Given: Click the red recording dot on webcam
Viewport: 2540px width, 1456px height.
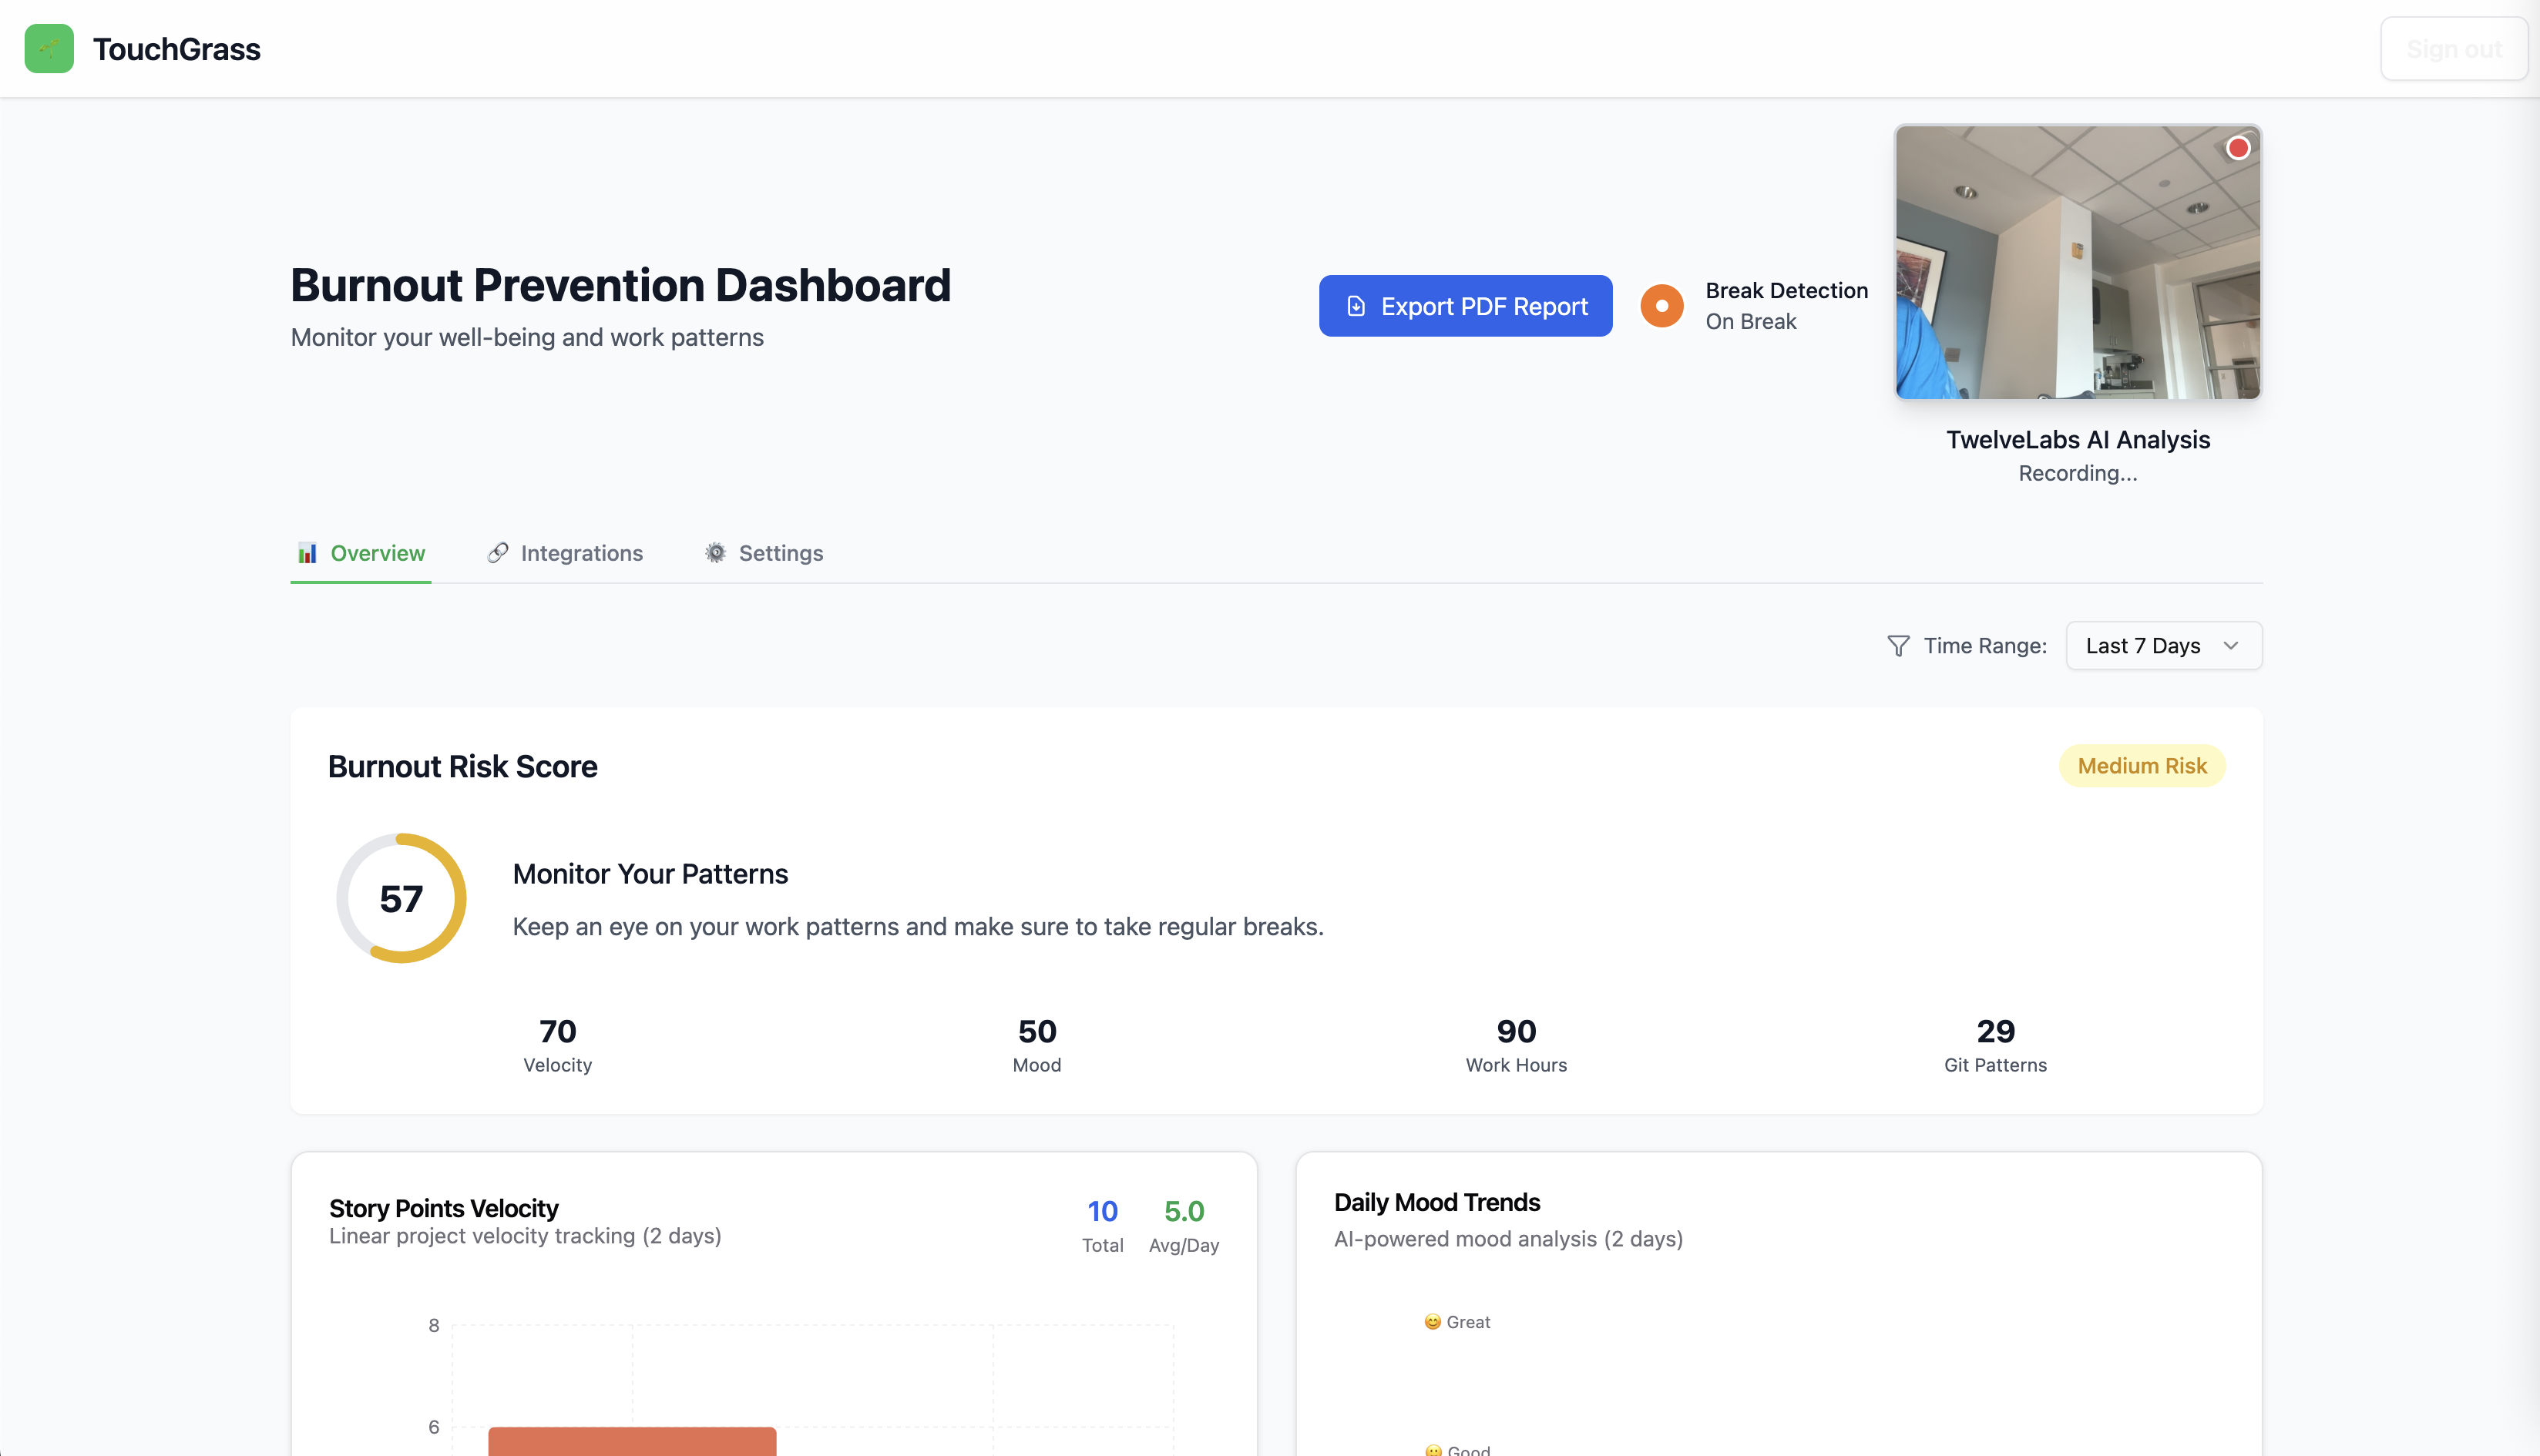Looking at the screenshot, I should pos(2238,148).
